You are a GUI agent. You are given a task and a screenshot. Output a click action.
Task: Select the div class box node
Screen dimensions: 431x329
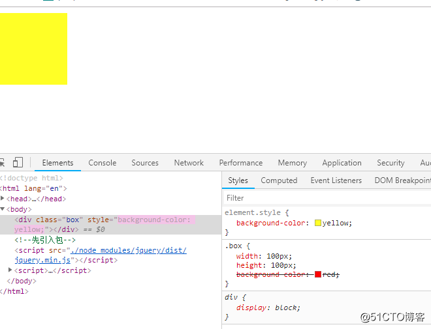(110, 225)
